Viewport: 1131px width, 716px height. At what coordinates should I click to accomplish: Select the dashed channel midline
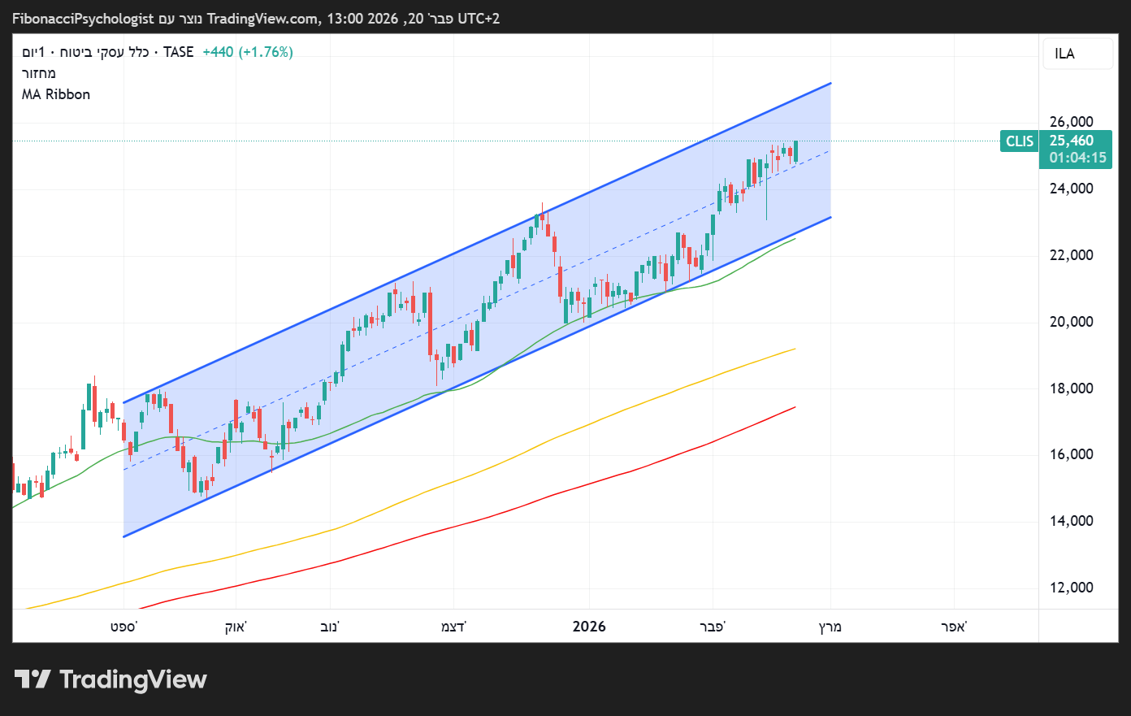(x=477, y=310)
